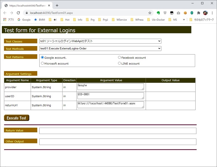Close the TestForm browser tab

(x=49, y=5)
